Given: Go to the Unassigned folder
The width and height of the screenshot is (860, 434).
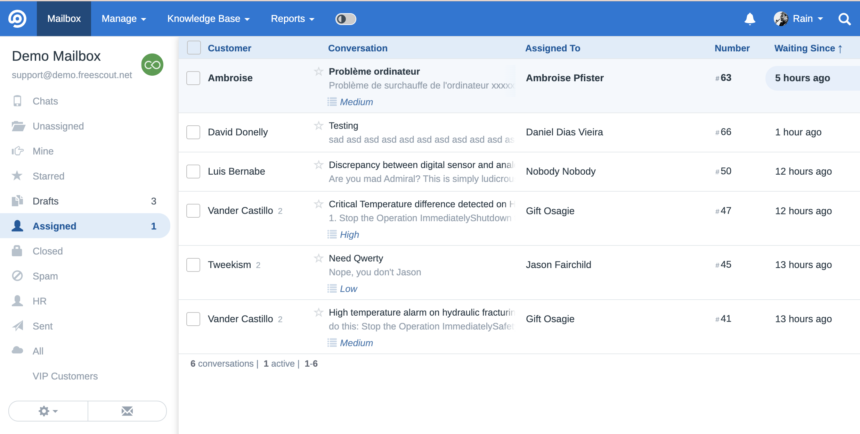Looking at the screenshot, I should [x=58, y=126].
